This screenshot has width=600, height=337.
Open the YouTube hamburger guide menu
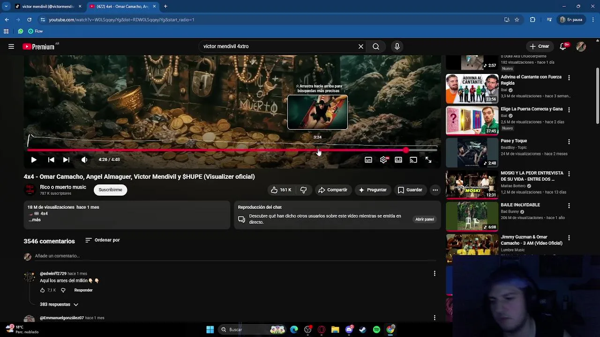[x=11, y=46]
